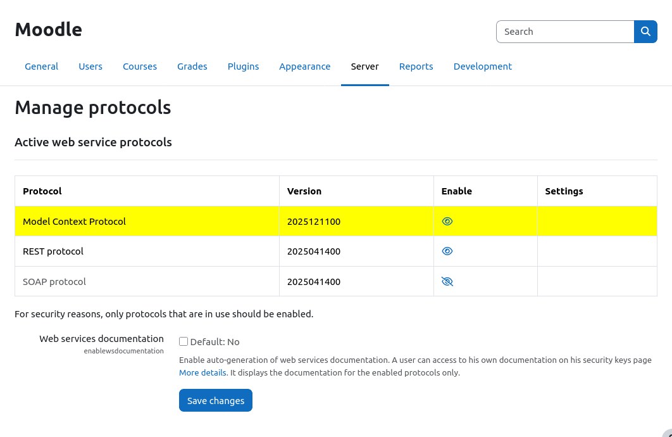Click the Manage protocols heading

tap(93, 108)
